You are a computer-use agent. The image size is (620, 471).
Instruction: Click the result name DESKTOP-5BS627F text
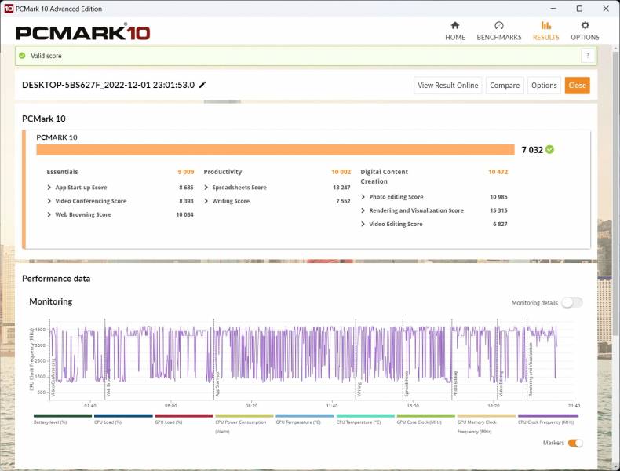pos(108,85)
